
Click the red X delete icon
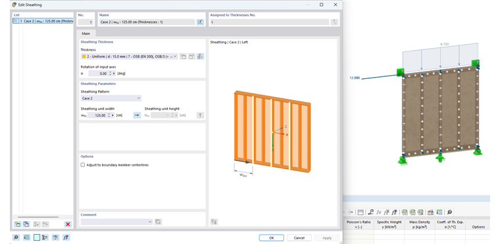68,224
